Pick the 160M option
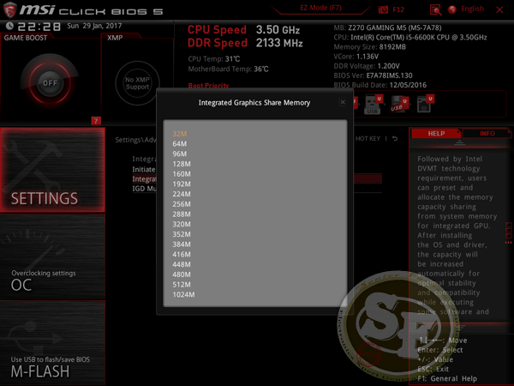514x386 pixels. [x=182, y=174]
